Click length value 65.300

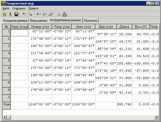tap(125, 34)
